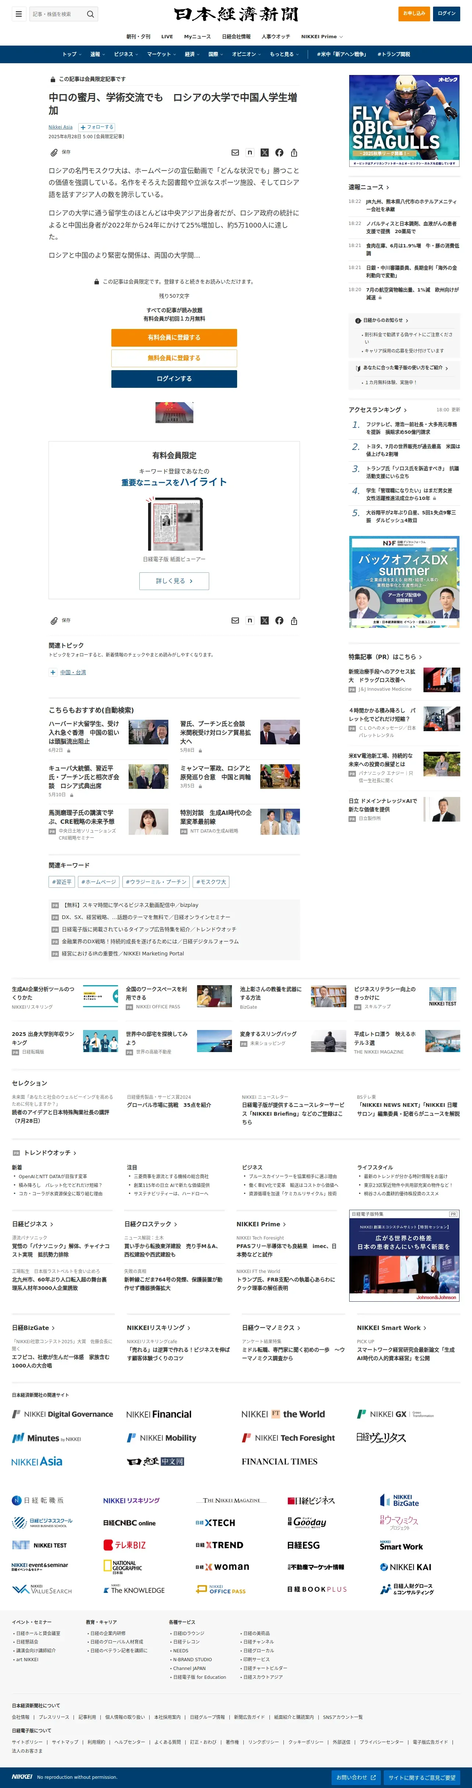The height and width of the screenshot is (1788, 472).
Task: Follow the 中国・台湾 topic plus button
Action: [x=53, y=672]
